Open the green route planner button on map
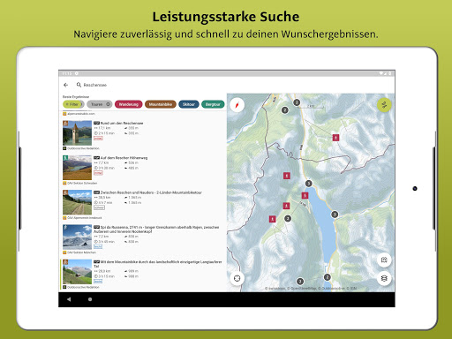 coord(384,105)
